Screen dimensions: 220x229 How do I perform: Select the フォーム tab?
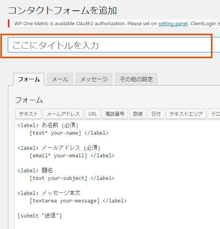29,79
